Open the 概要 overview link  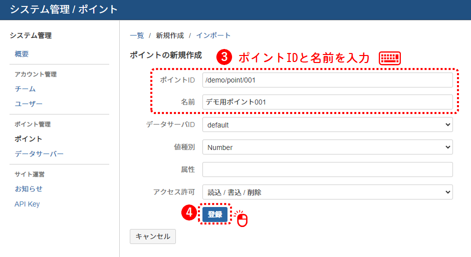coord(22,54)
